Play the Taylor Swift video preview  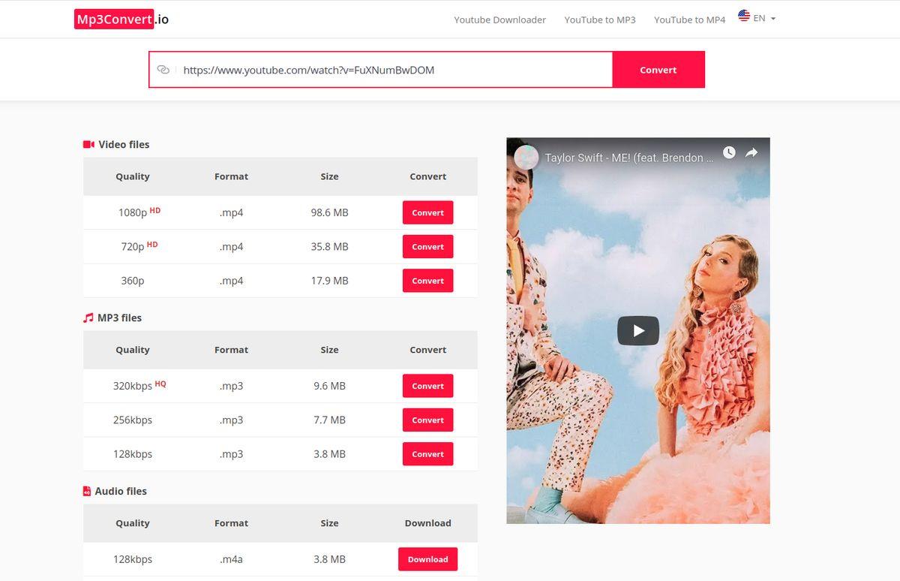click(x=638, y=330)
